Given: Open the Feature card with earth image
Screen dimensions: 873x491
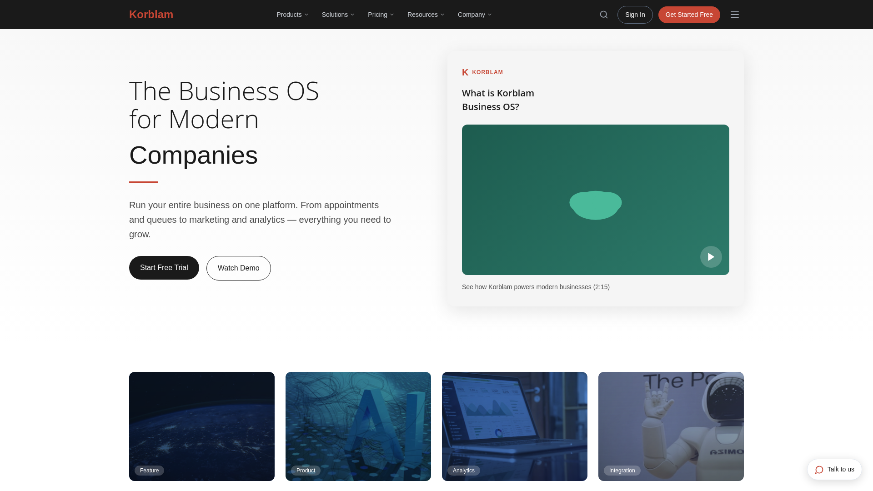Looking at the screenshot, I should click(202, 426).
